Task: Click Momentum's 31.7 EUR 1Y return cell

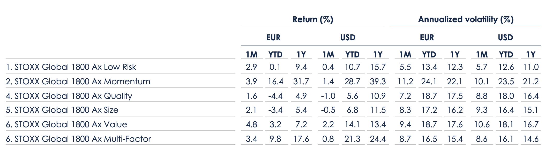Action: click(301, 82)
